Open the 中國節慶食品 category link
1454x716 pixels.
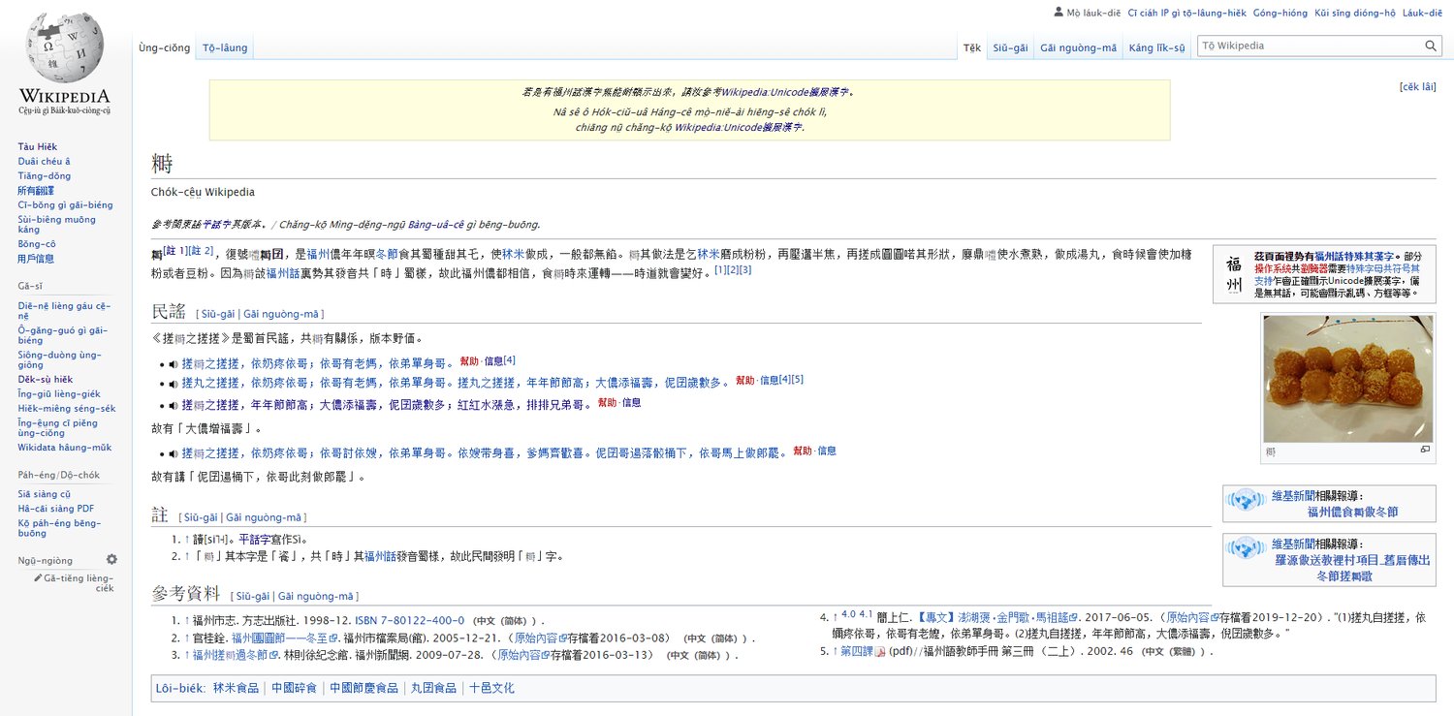coord(363,687)
